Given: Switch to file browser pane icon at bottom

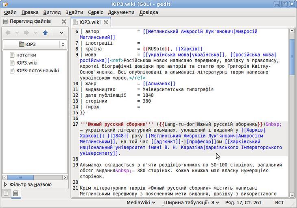Looking at the screenshot, I should (x=15, y=194).
